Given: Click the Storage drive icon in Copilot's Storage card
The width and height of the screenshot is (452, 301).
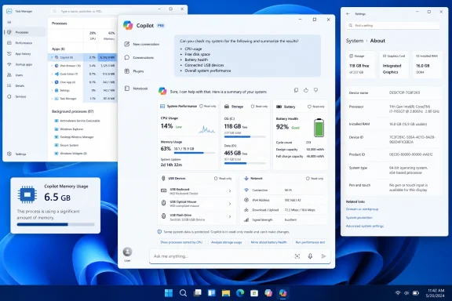Looking at the screenshot, I should (x=227, y=107).
